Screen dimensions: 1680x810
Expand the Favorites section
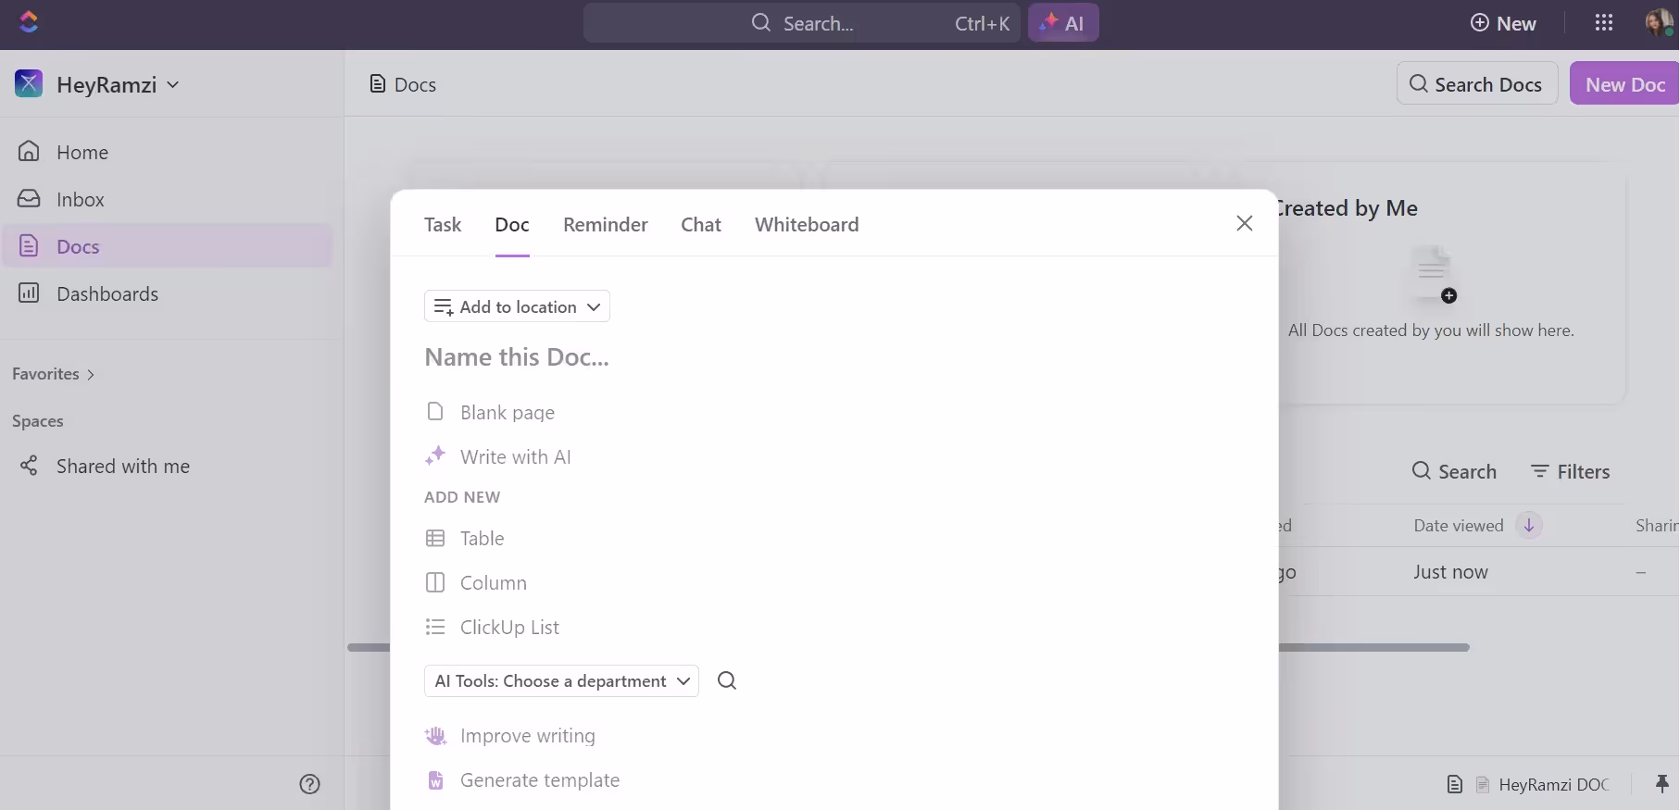tap(53, 374)
